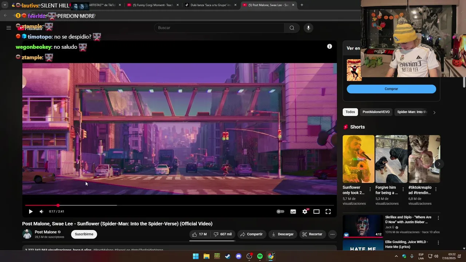Open a new browser tab with plus

coord(302,5)
